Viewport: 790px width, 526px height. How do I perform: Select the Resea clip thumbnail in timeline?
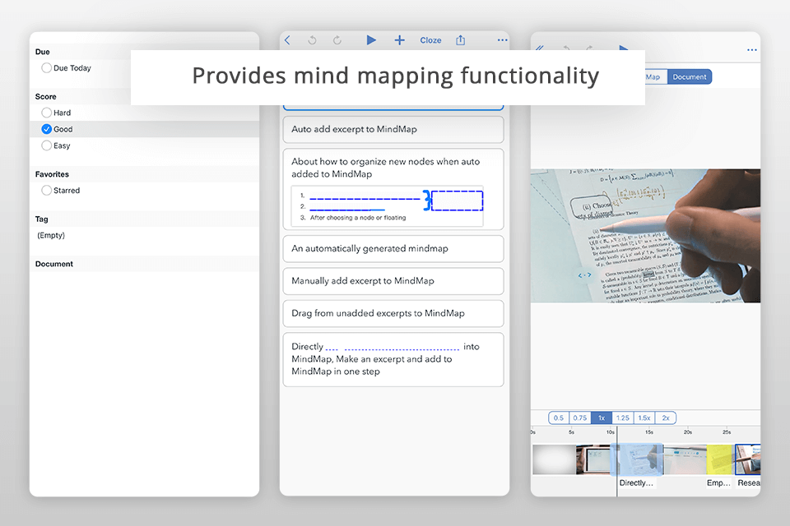tap(748, 459)
